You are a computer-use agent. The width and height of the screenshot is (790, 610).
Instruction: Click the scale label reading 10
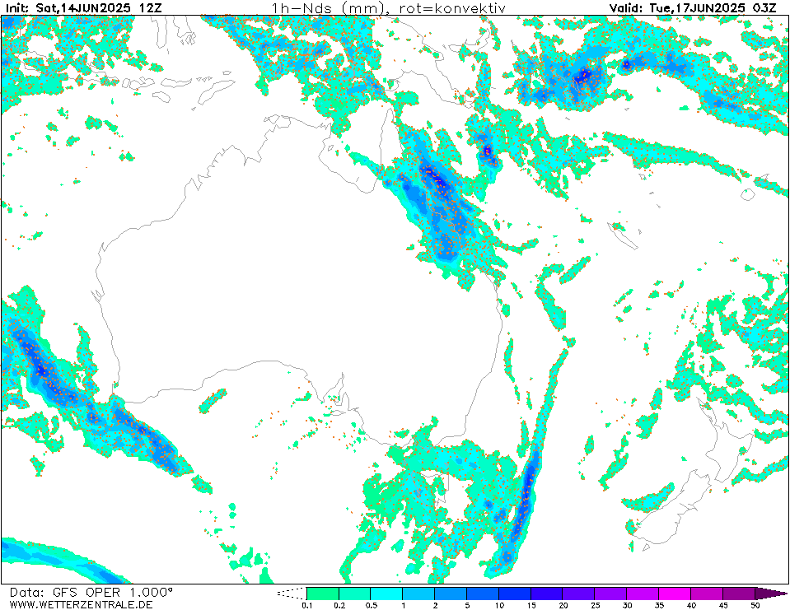(498, 605)
